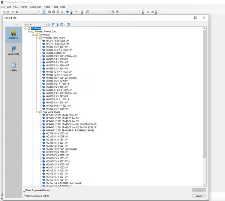The height and width of the screenshot is (201, 225).
Task: Click the highlighted page view toolbar icon
Action: pyautogui.click(x=44, y=12)
